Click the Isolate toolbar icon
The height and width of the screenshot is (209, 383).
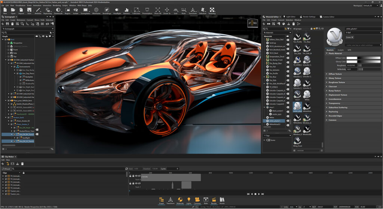76,10
